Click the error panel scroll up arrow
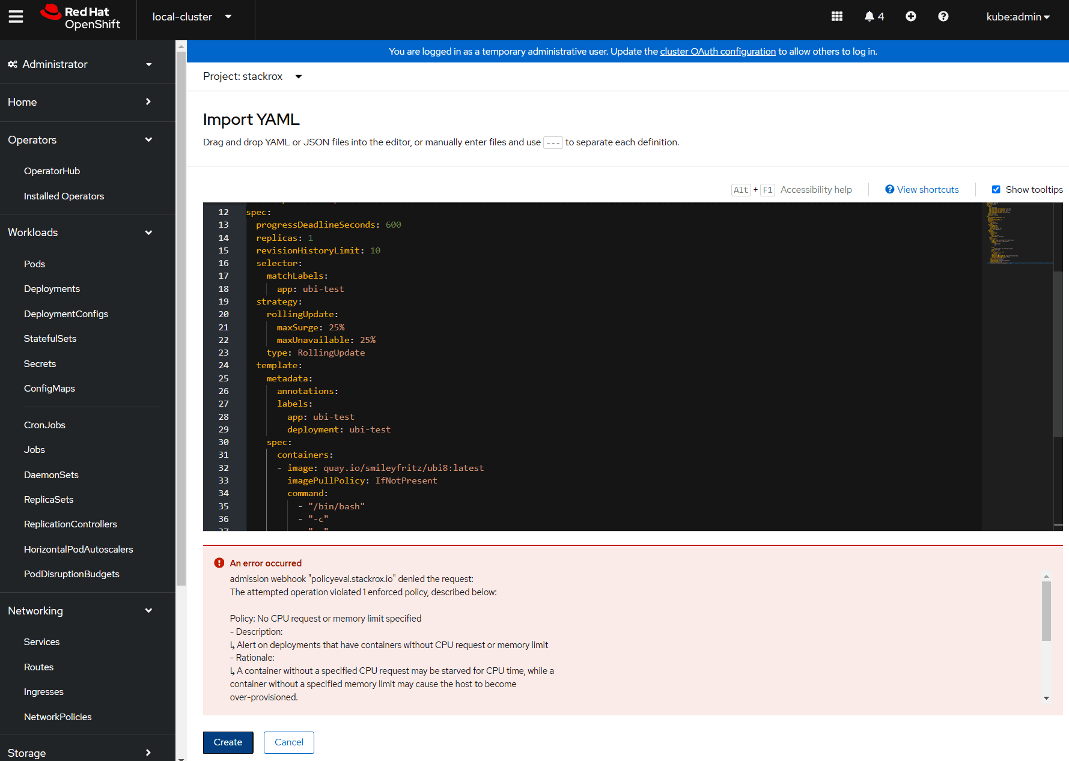The image size is (1069, 761). point(1046,576)
